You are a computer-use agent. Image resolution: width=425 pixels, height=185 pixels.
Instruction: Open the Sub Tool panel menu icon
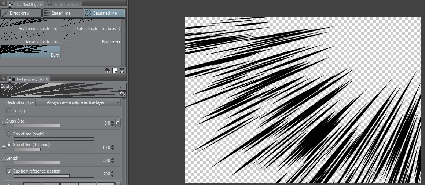(4, 4)
